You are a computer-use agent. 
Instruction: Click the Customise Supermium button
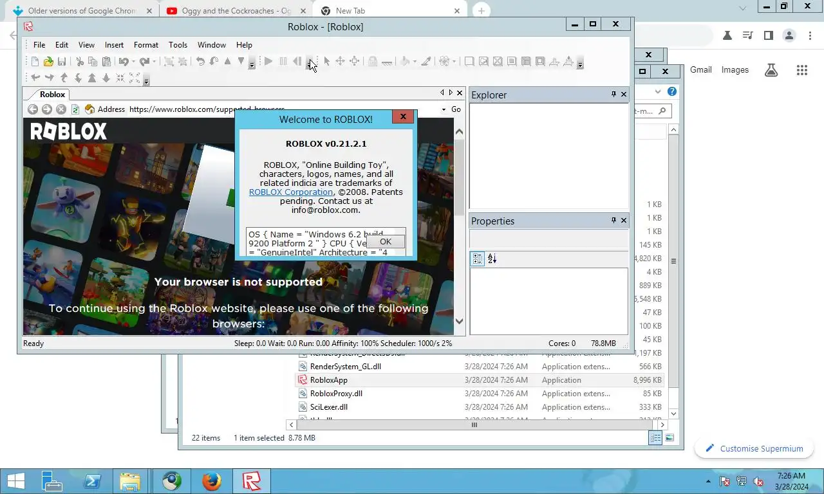pyautogui.click(x=754, y=448)
